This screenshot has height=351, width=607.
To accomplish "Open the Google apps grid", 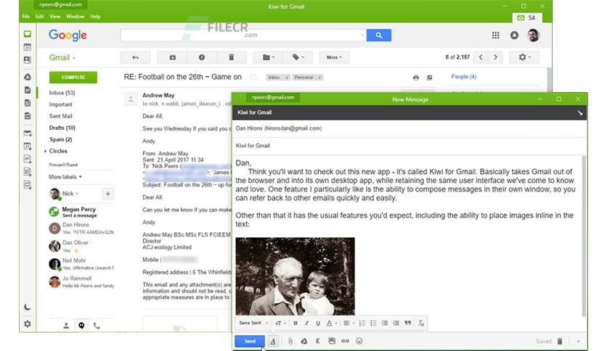I will pyautogui.click(x=495, y=36).
